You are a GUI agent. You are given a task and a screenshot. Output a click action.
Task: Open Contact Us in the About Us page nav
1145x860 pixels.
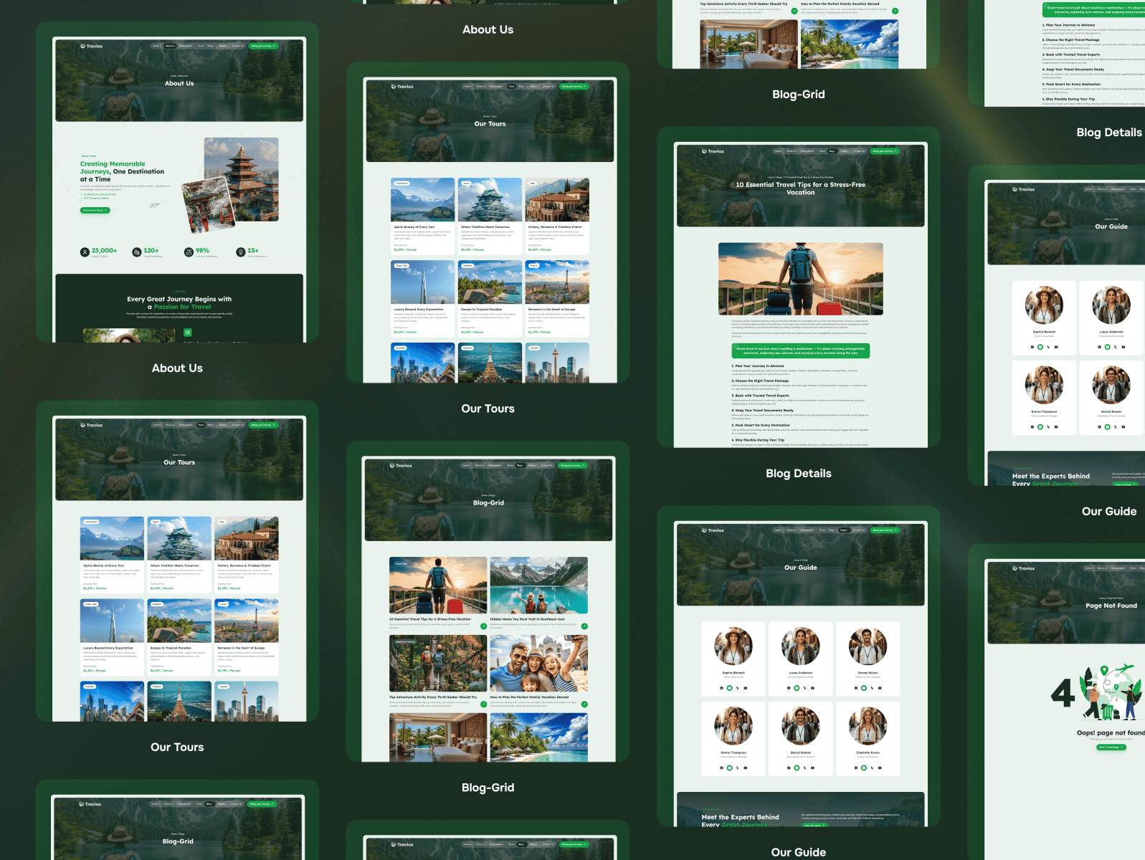pyautogui.click(x=237, y=46)
